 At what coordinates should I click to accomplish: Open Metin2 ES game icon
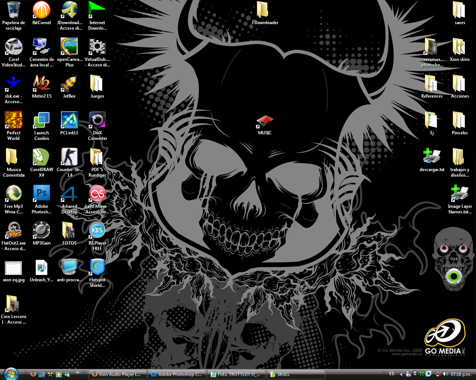click(42, 83)
